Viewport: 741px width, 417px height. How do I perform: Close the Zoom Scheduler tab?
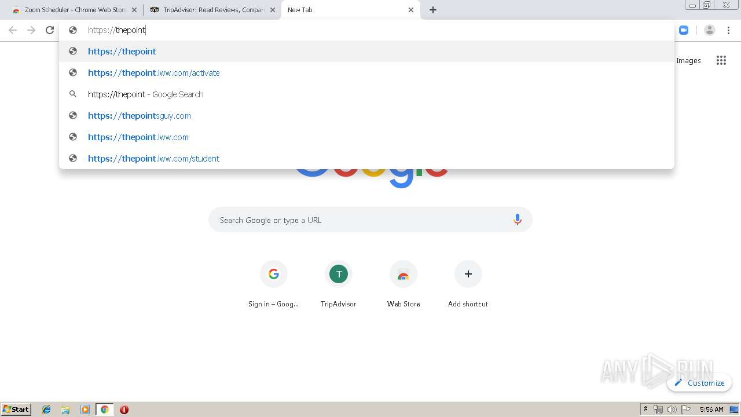(x=134, y=10)
